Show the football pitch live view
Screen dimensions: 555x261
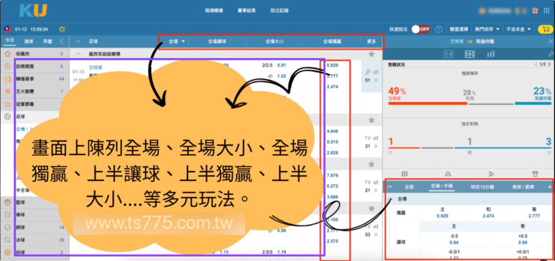(x=469, y=54)
